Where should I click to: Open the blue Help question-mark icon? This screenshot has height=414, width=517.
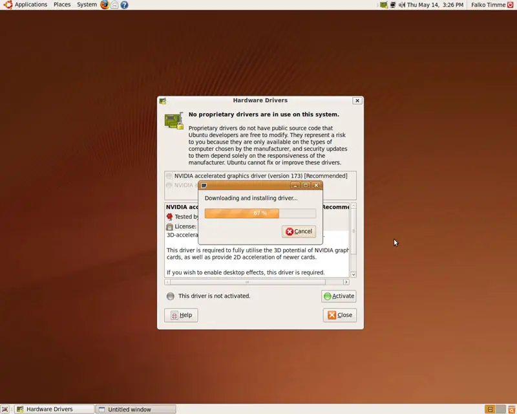pyautogui.click(x=124, y=5)
